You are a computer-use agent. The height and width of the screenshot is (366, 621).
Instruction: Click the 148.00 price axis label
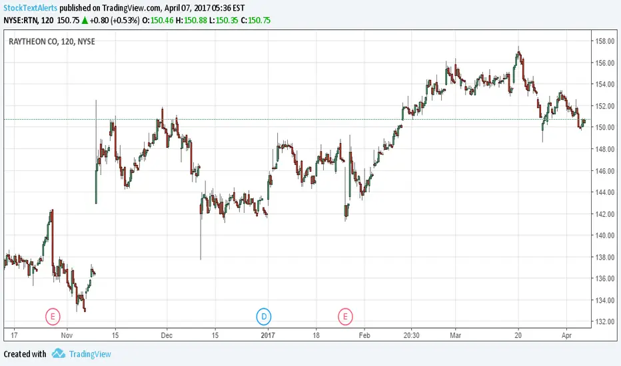click(605, 149)
